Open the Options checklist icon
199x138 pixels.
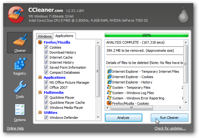(20, 109)
